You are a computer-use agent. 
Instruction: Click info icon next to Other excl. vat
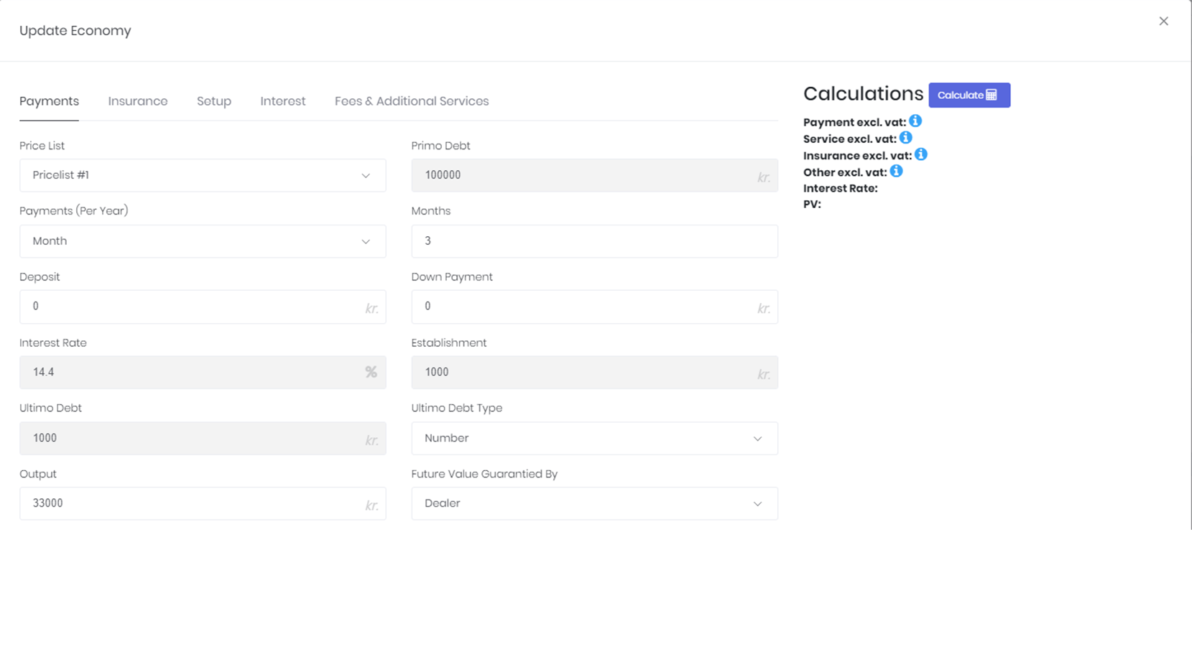tap(897, 171)
